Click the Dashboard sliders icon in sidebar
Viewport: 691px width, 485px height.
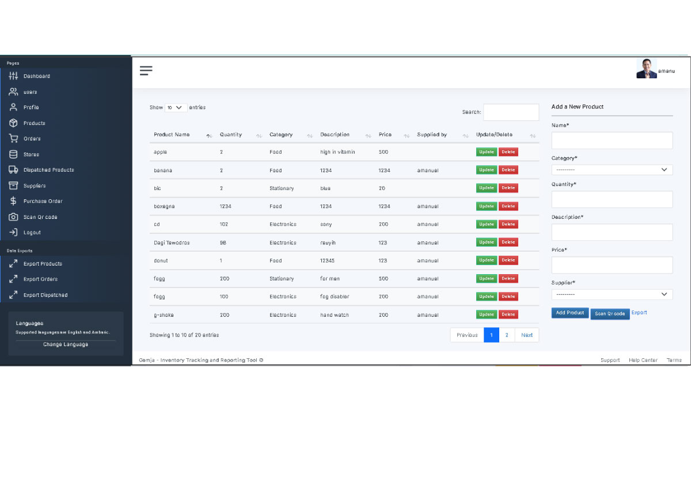point(13,76)
